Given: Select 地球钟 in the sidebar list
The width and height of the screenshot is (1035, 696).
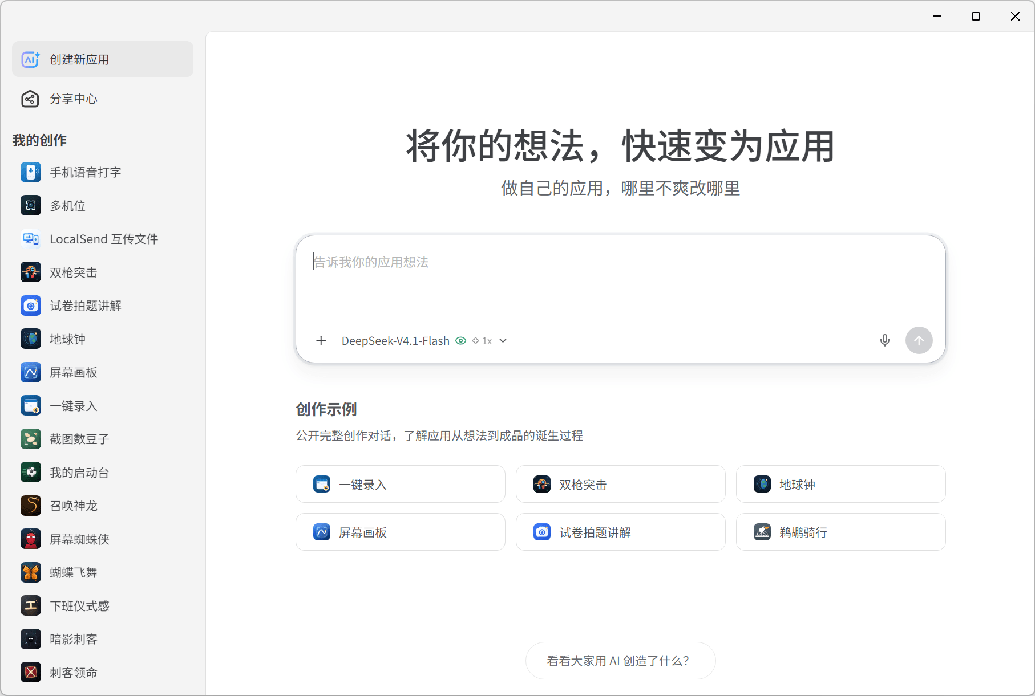Looking at the screenshot, I should click(x=103, y=339).
